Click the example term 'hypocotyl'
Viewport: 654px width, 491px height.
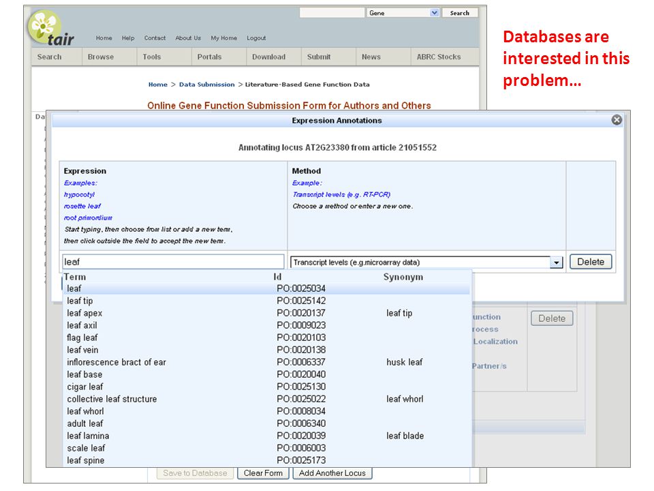[x=79, y=194]
